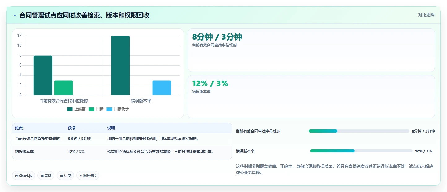This screenshot has width=447, height=192.
Task: Click the 当前有效合同查找中位耗时 progress bar
Action: coord(359,131)
